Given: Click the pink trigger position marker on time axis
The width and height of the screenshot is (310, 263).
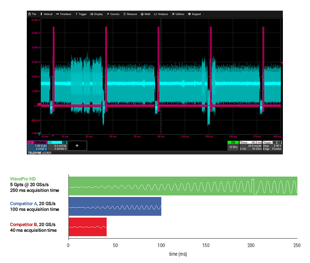Looking at the screenshot, I should (x=53, y=136).
